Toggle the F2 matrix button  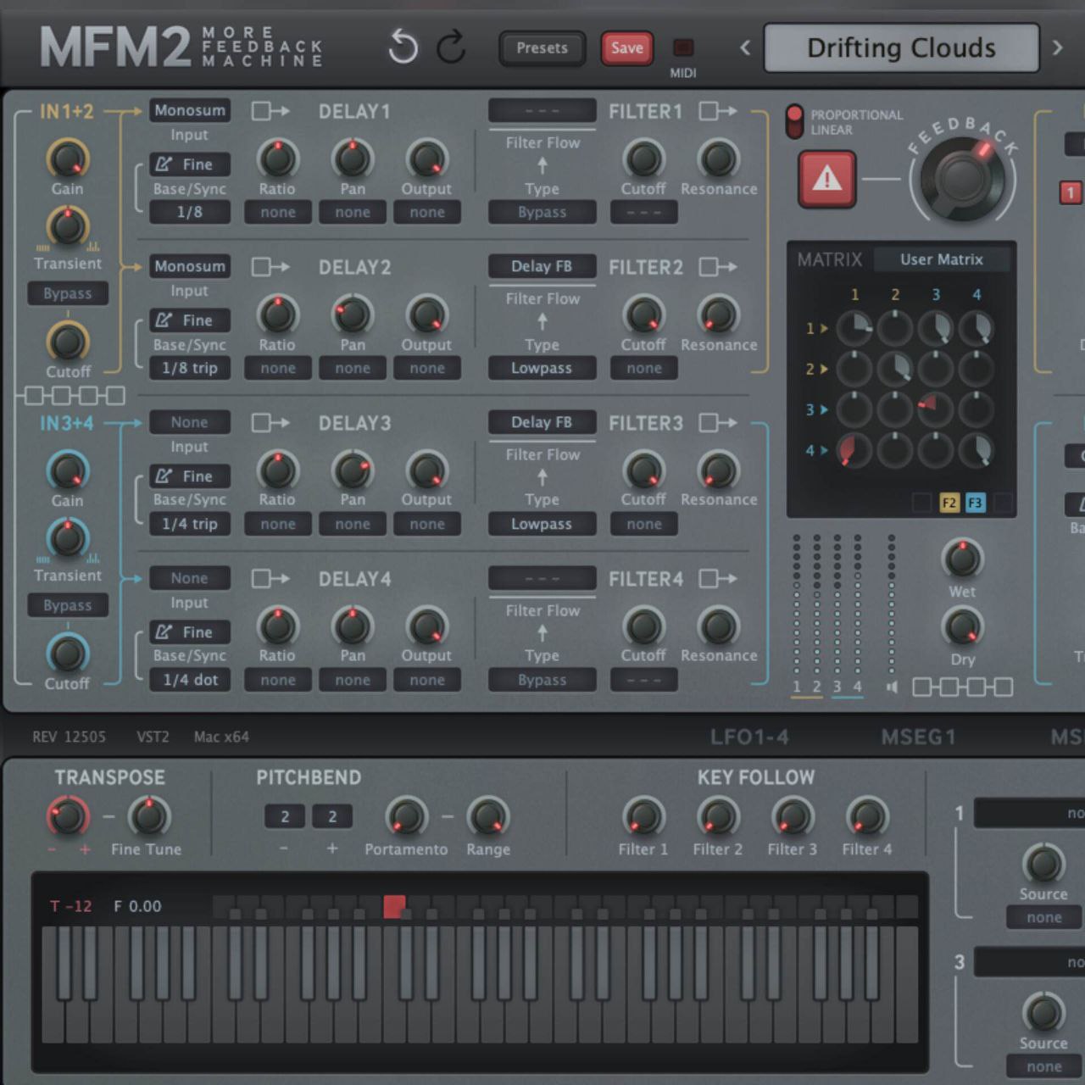(949, 503)
